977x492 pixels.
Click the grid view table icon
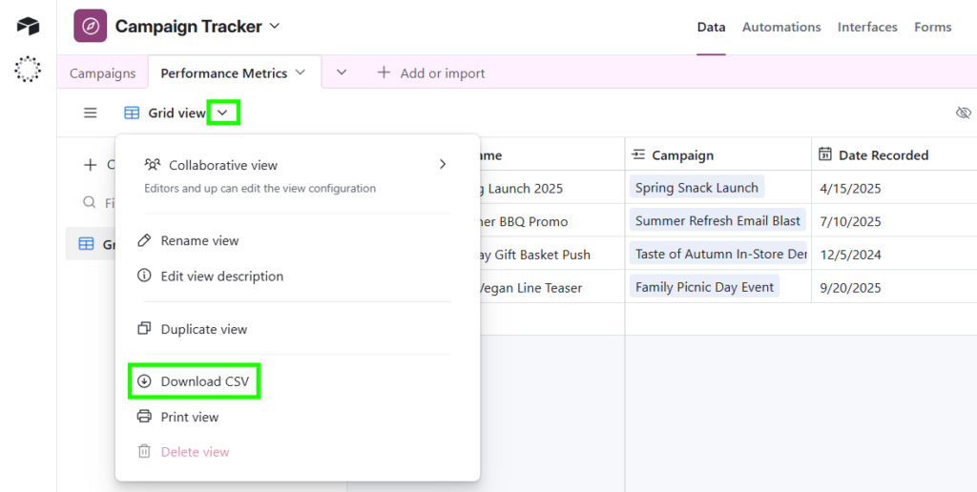[x=132, y=113]
